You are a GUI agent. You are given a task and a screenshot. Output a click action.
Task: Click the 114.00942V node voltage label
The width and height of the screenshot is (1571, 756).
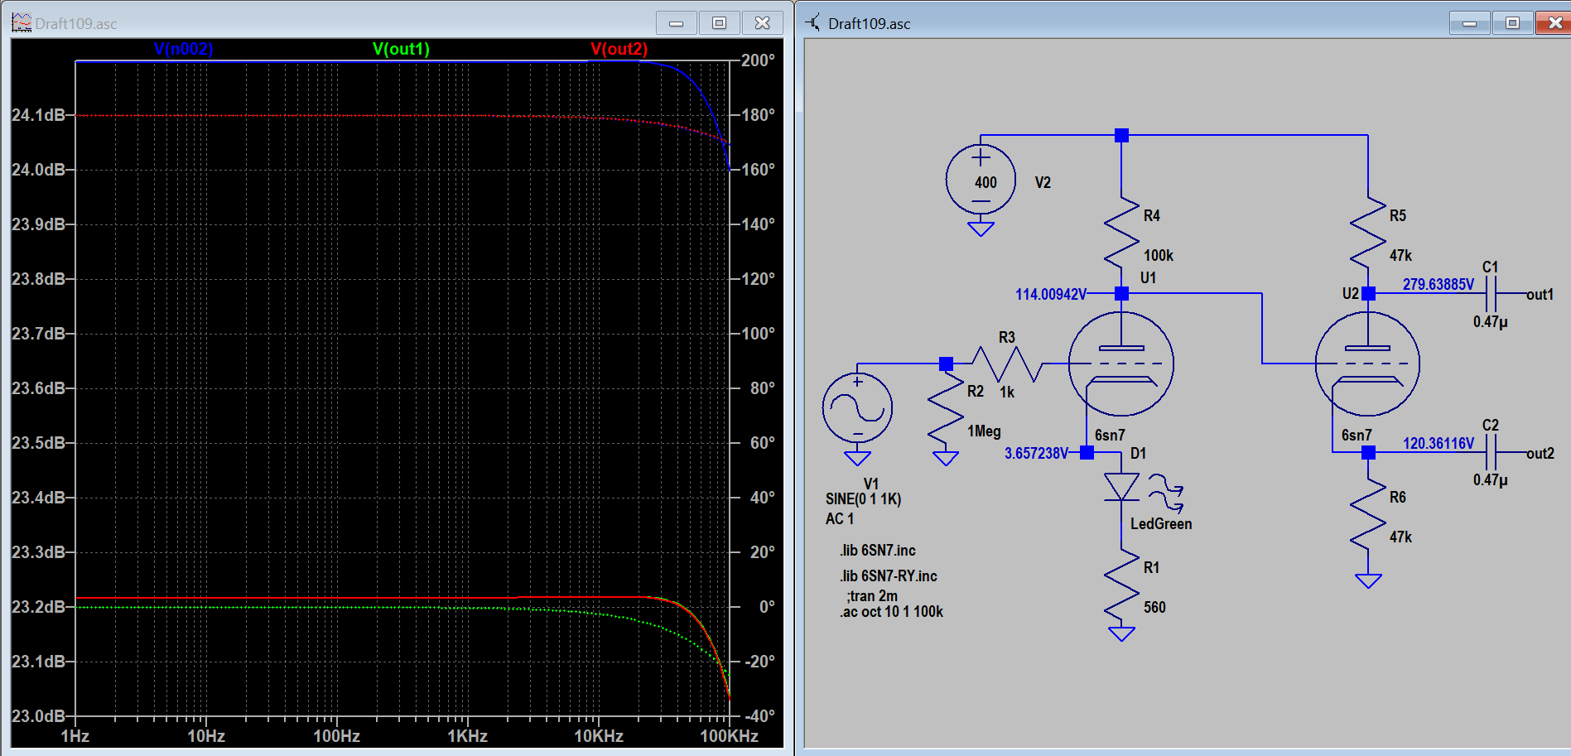coord(1051,294)
